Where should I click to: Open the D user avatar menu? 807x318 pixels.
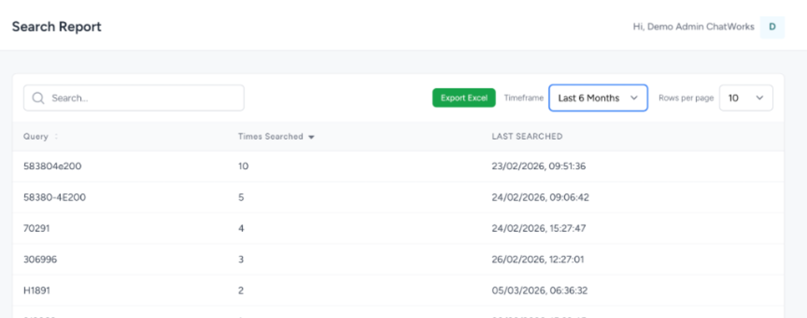772,27
